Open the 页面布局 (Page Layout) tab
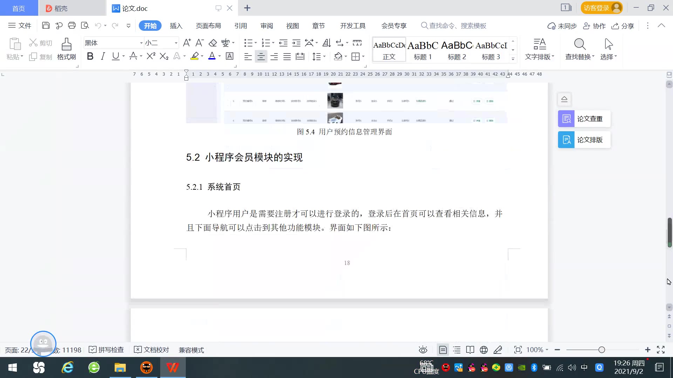This screenshot has height=378, width=673. click(x=208, y=26)
